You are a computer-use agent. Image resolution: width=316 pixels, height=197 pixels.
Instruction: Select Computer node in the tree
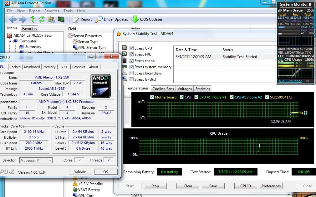pos(28,41)
